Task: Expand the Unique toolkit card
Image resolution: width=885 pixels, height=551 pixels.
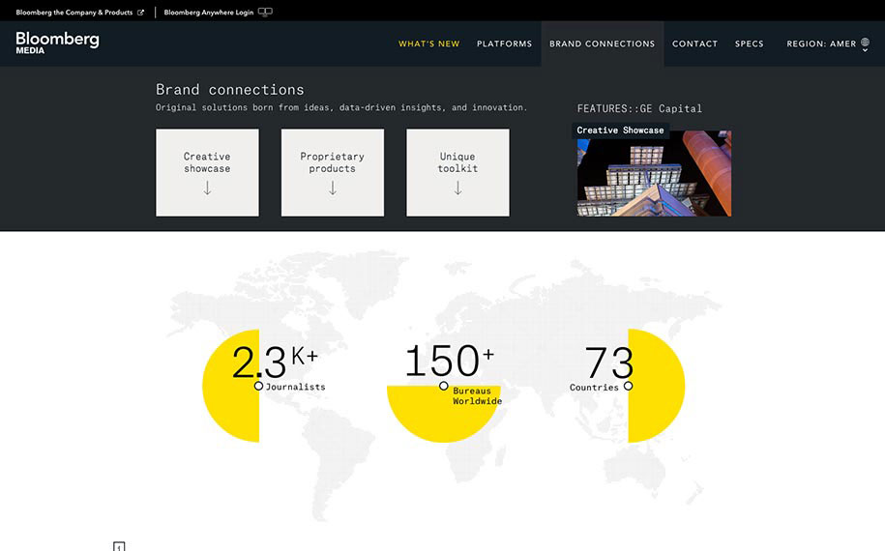Action: tap(457, 172)
